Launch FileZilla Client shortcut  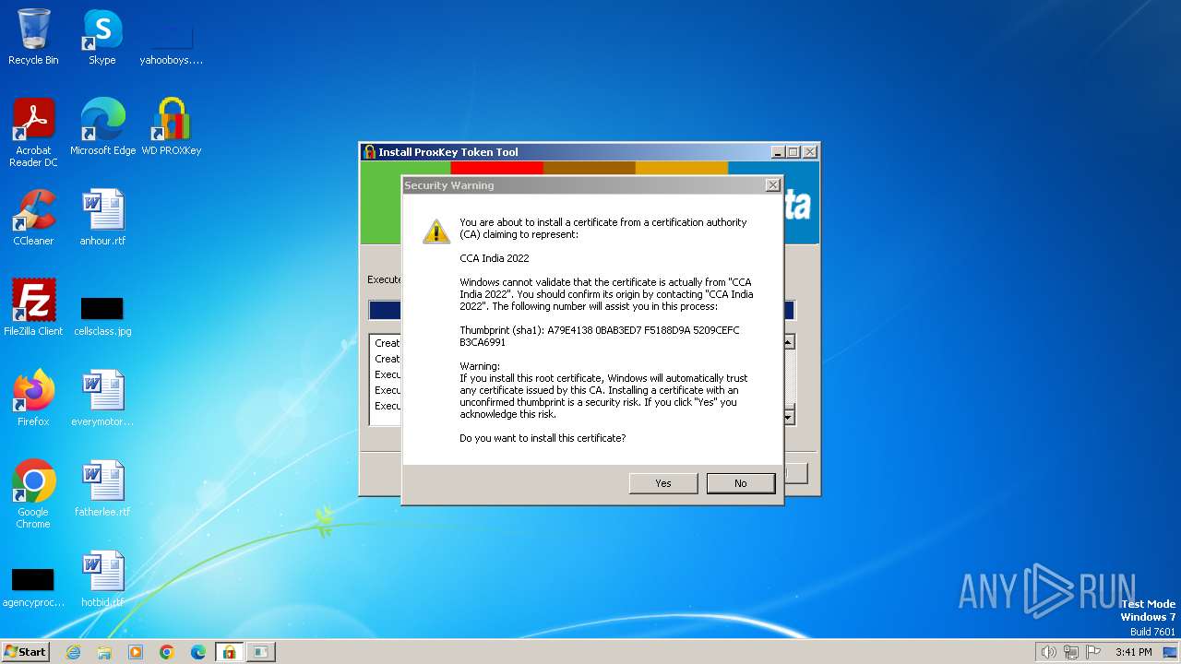pos(33,308)
